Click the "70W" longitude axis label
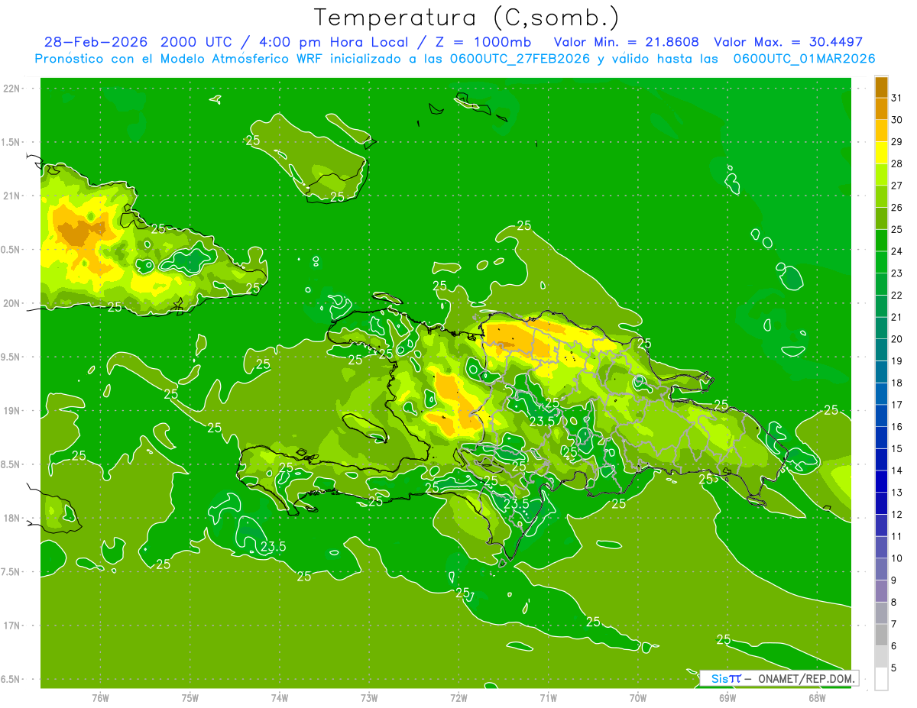The height and width of the screenshot is (708, 917). [x=638, y=697]
